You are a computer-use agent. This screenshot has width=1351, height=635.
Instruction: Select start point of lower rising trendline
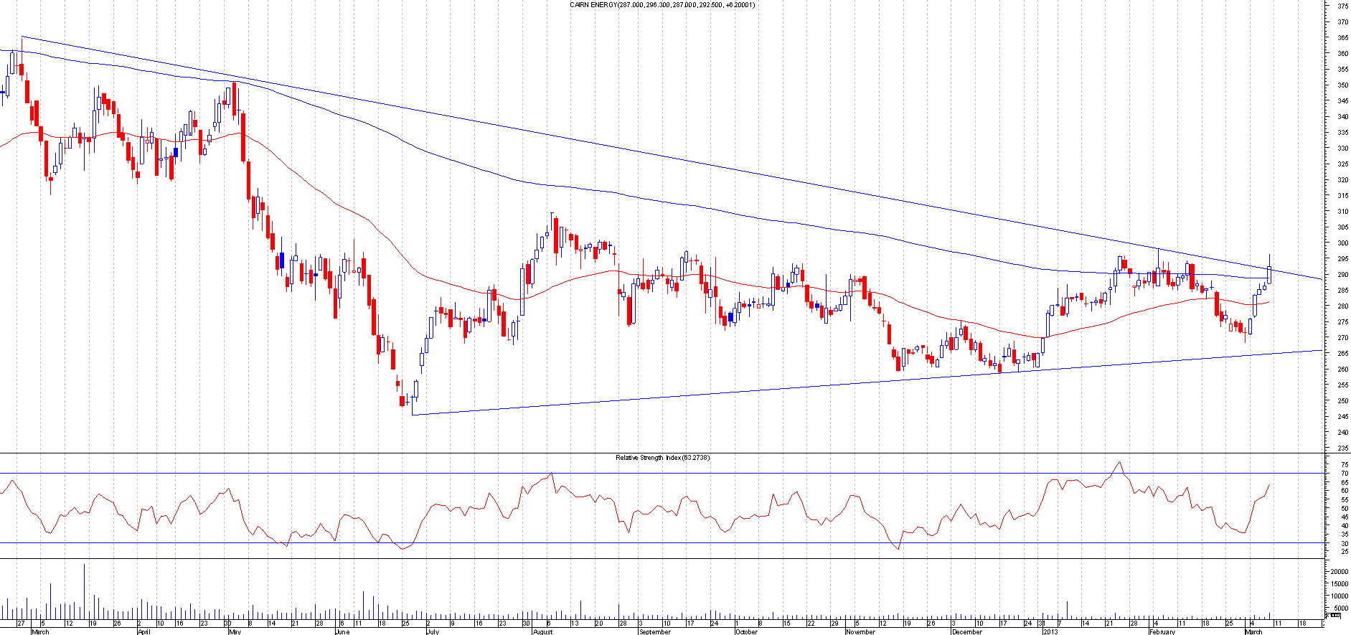pos(413,415)
